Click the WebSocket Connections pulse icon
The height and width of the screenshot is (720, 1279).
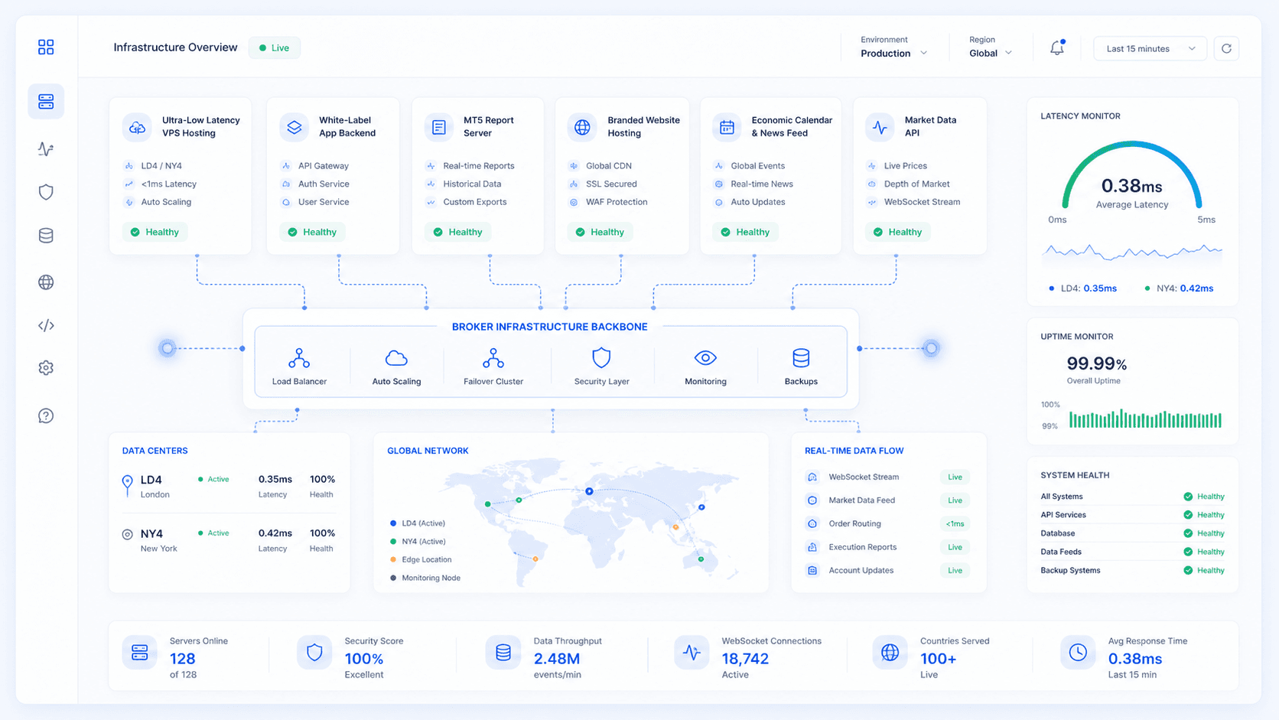(x=692, y=653)
